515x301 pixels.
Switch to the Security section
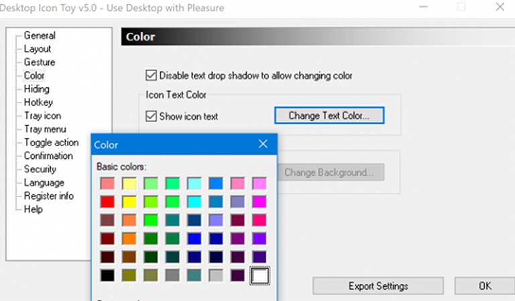(40, 170)
